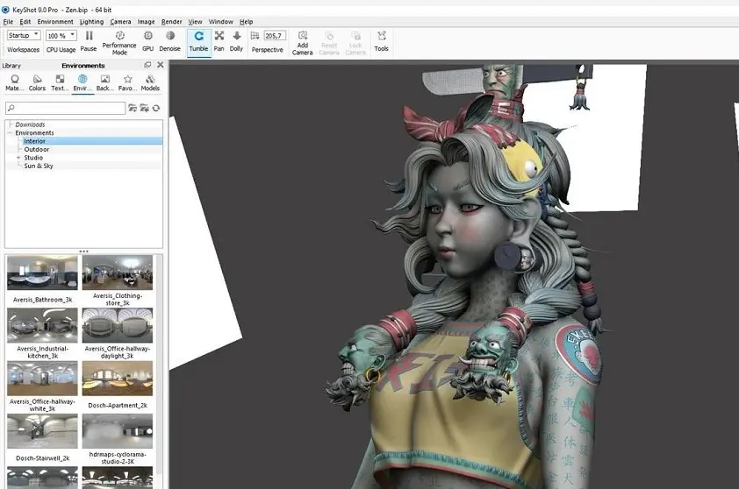Click the import folder icon beside search

144,109
